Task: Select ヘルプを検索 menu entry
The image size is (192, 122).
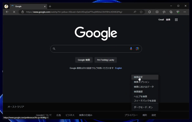Action: [x=145, y=96]
